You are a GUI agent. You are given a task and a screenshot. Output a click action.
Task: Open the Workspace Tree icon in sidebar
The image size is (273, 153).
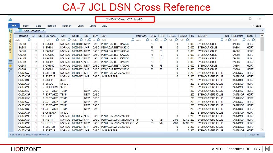pyautogui.click(x=11, y=31)
